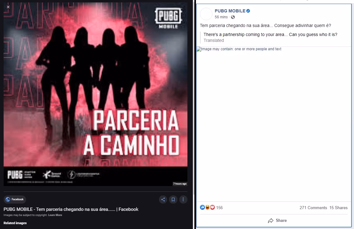Open the PUBG MOBILE Facebook result title

click(71, 209)
